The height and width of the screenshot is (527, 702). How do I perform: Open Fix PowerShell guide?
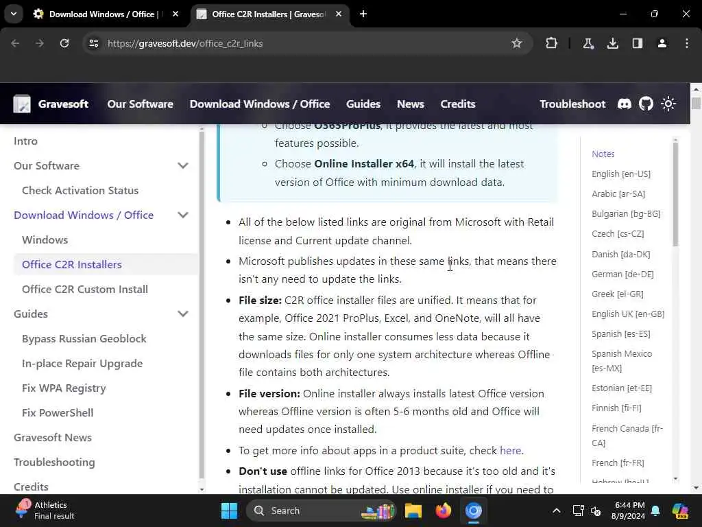(x=58, y=412)
